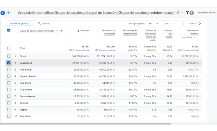217x131 pixels.
Task: Click the Ir a page number field
Action: pyautogui.click(x=174, y=24)
